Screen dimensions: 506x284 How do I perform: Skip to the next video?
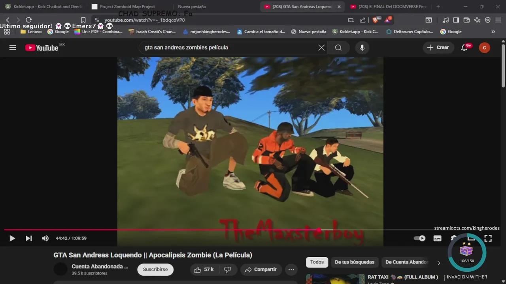click(28, 238)
